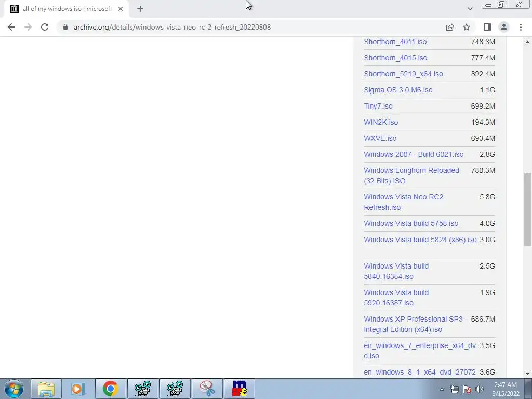532x399 pixels.
Task: Download Windows Vista build 5920.16387.iso
Action: coord(396,298)
